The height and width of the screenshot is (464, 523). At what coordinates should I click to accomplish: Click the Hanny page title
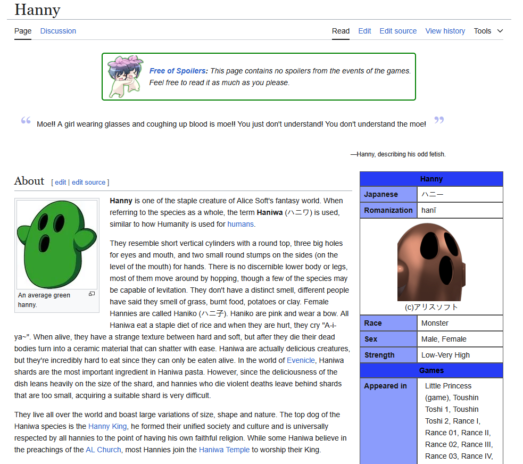coord(37,10)
